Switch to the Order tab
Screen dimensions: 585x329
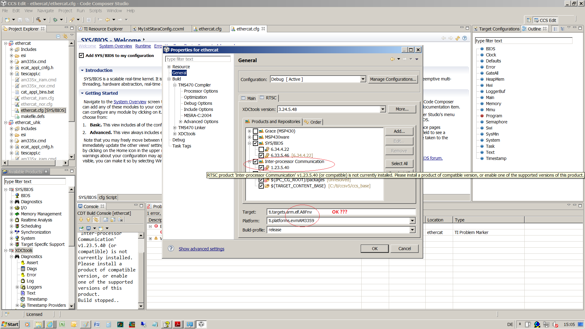pyautogui.click(x=313, y=122)
